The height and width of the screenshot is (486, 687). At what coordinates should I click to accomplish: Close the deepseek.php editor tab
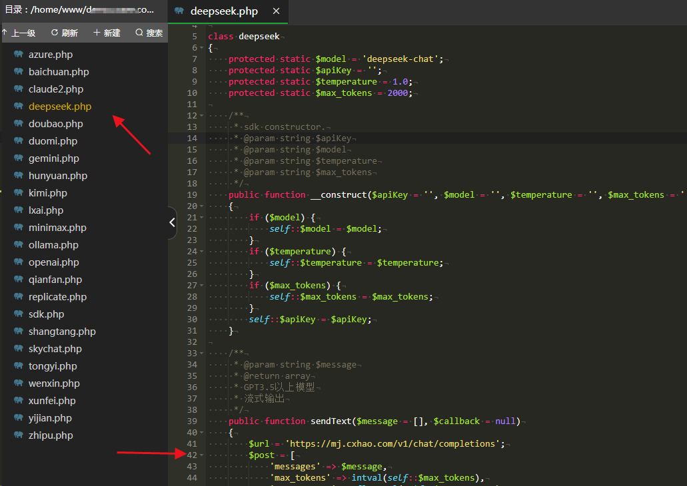(276, 11)
